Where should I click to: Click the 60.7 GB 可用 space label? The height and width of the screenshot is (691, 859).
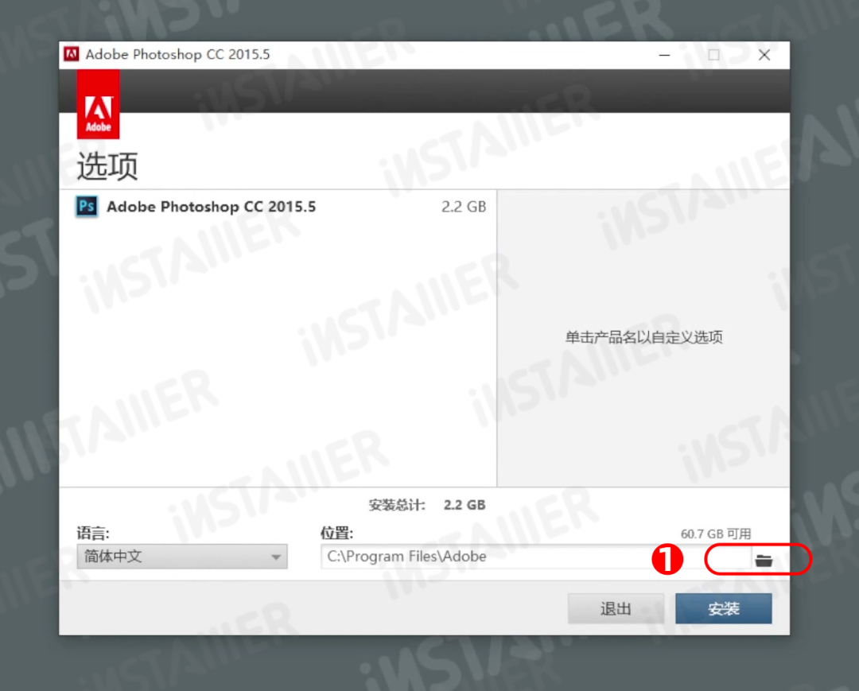point(716,534)
